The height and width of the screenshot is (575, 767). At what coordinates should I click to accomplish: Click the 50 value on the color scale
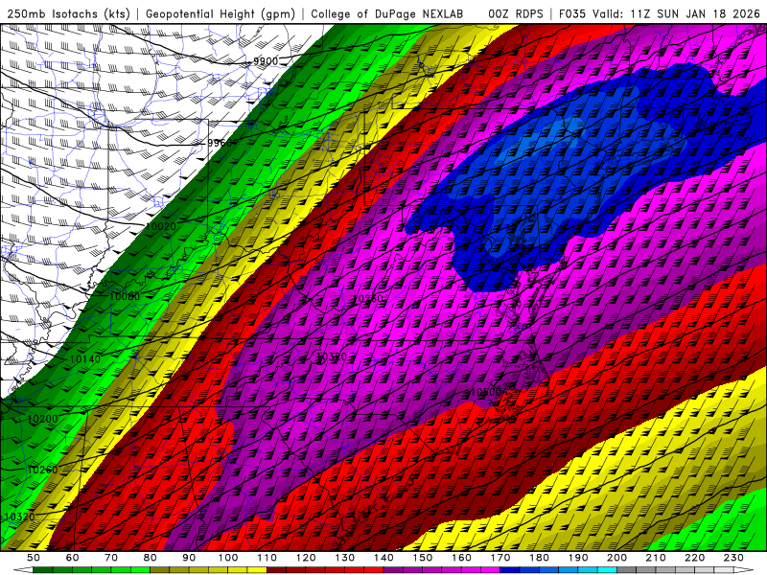click(x=34, y=558)
